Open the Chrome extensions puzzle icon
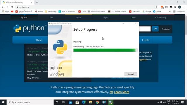This screenshot has width=187, height=105. 175,7
